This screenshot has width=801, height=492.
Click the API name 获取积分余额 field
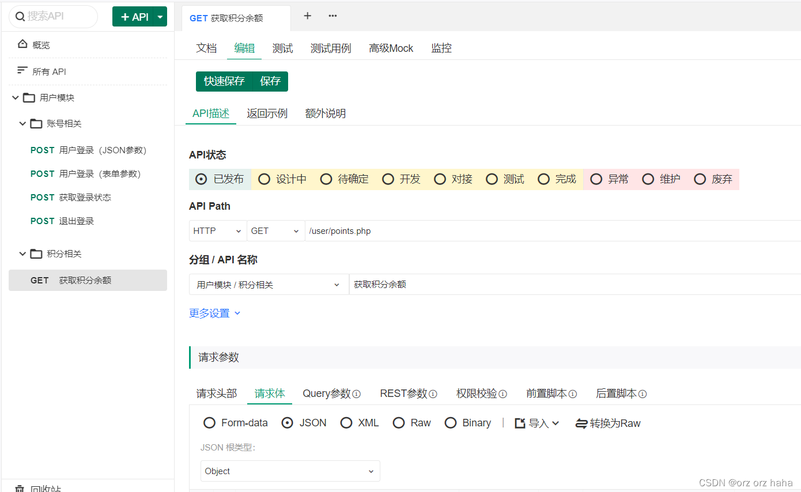coord(575,285)
